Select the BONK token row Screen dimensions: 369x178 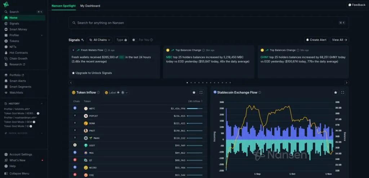138,123
